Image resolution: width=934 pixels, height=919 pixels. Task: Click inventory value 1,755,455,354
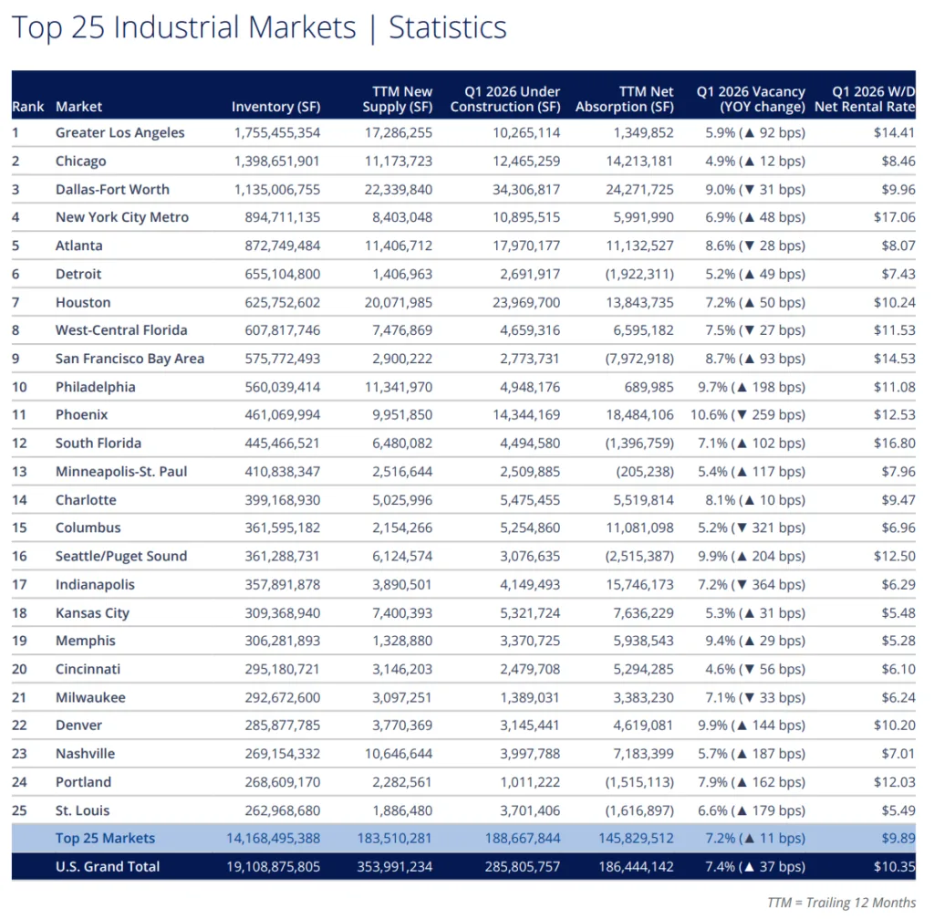point(277,133)
